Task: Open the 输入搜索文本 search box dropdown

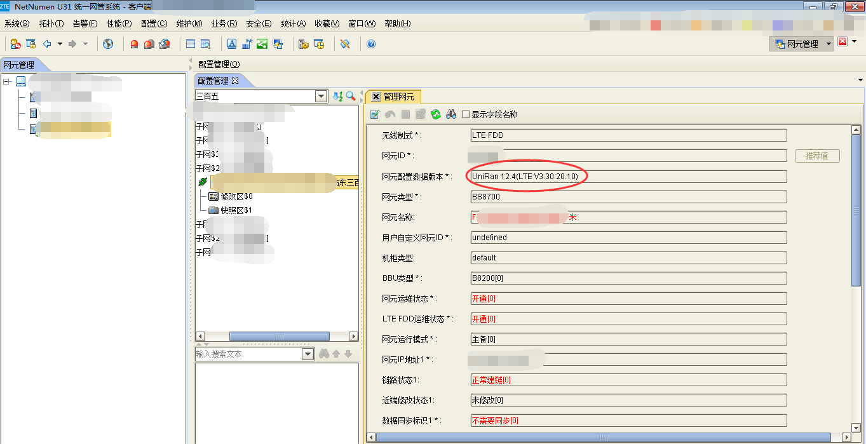Action: pos(308,354)
